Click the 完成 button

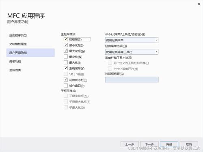[169, 144]
